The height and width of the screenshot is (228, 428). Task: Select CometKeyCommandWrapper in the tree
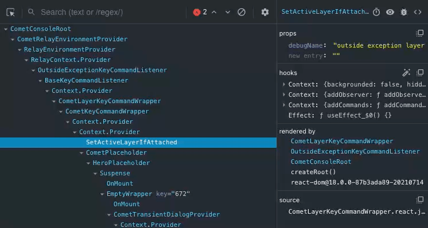[x=107, y=111]
